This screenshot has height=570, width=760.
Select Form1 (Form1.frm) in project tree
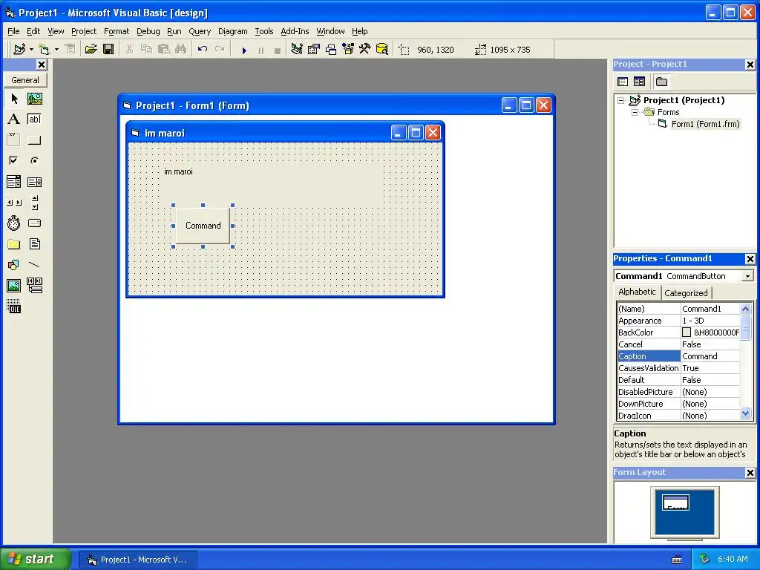coord(705,124)
